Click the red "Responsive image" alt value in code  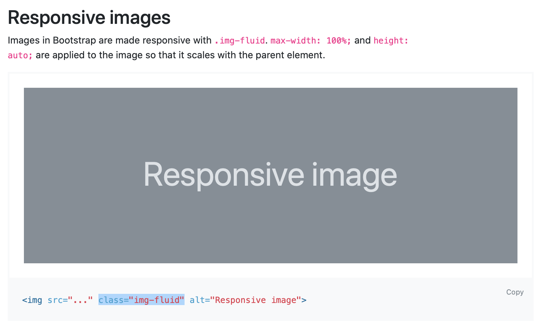(255, 300)
